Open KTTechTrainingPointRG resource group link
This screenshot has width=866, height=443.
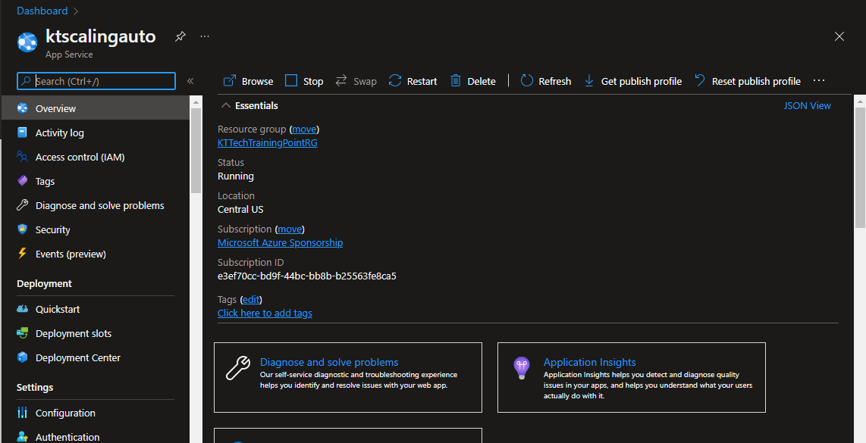coord(267,143)
